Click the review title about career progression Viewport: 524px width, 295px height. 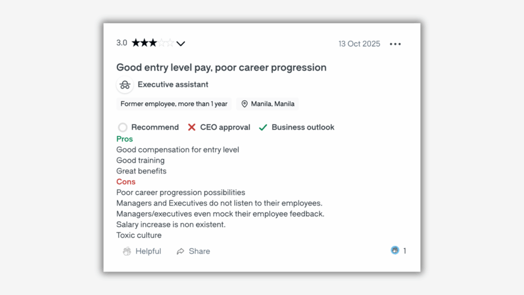click(221, 67)
